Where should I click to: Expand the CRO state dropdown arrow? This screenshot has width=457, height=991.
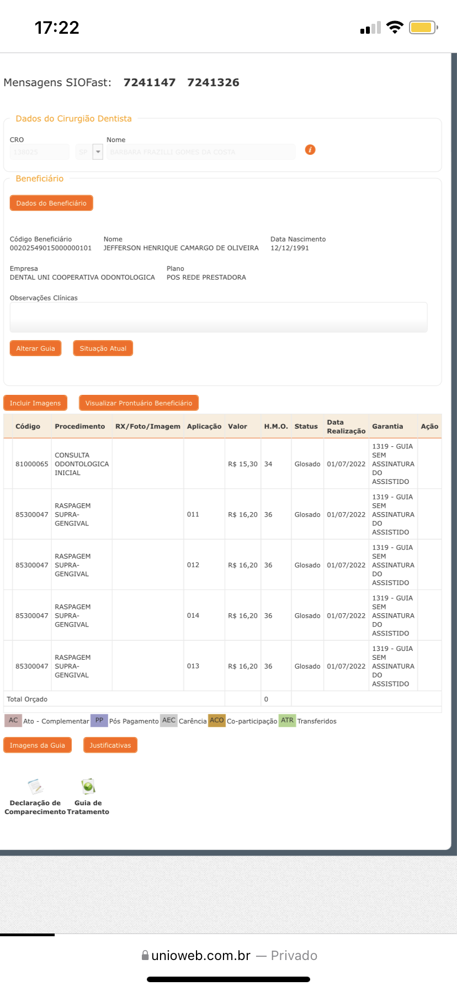(98, 152)
